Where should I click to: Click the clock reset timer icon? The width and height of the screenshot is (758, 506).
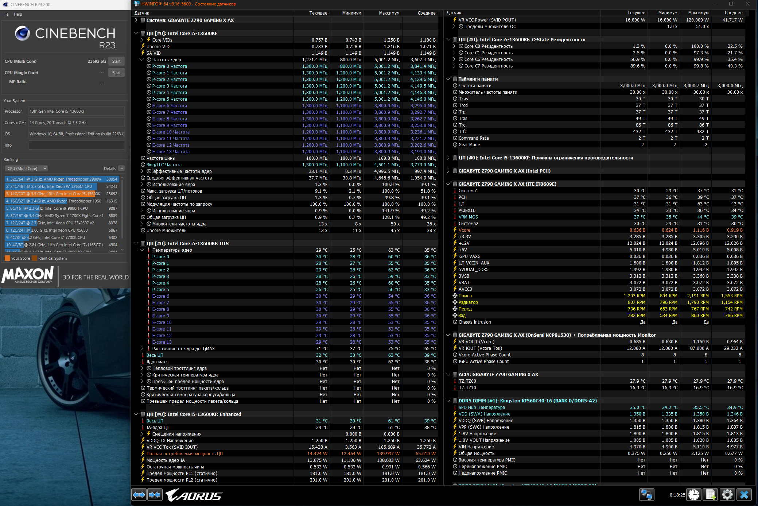click(694, 495)
